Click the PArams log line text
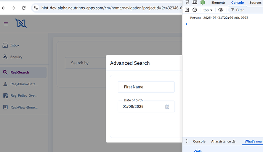Image resolution: width=263 pixels, height=152 pixels. (219, 18)
